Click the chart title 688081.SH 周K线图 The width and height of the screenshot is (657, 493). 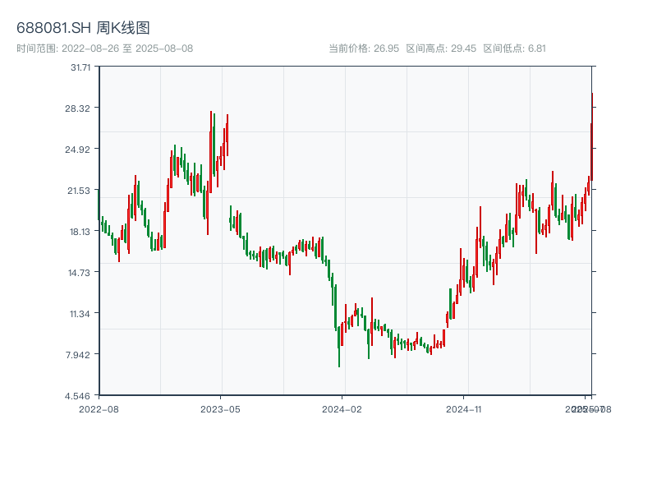coord(83,29)
